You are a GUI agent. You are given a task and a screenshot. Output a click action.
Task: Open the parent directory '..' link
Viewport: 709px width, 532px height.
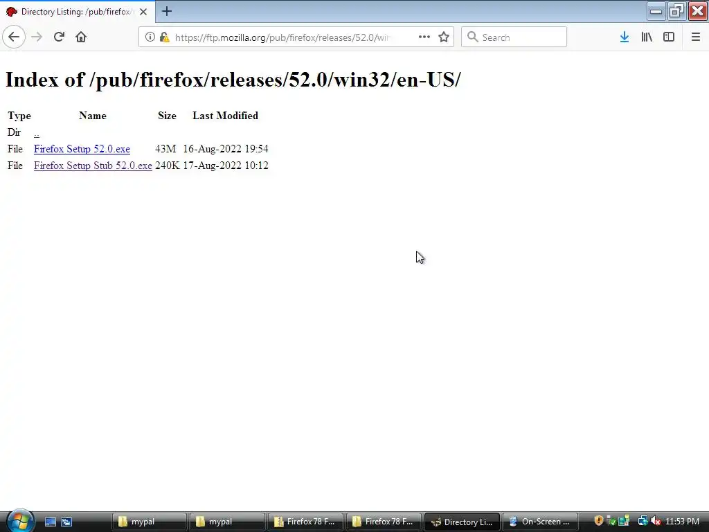coord(37,133)
